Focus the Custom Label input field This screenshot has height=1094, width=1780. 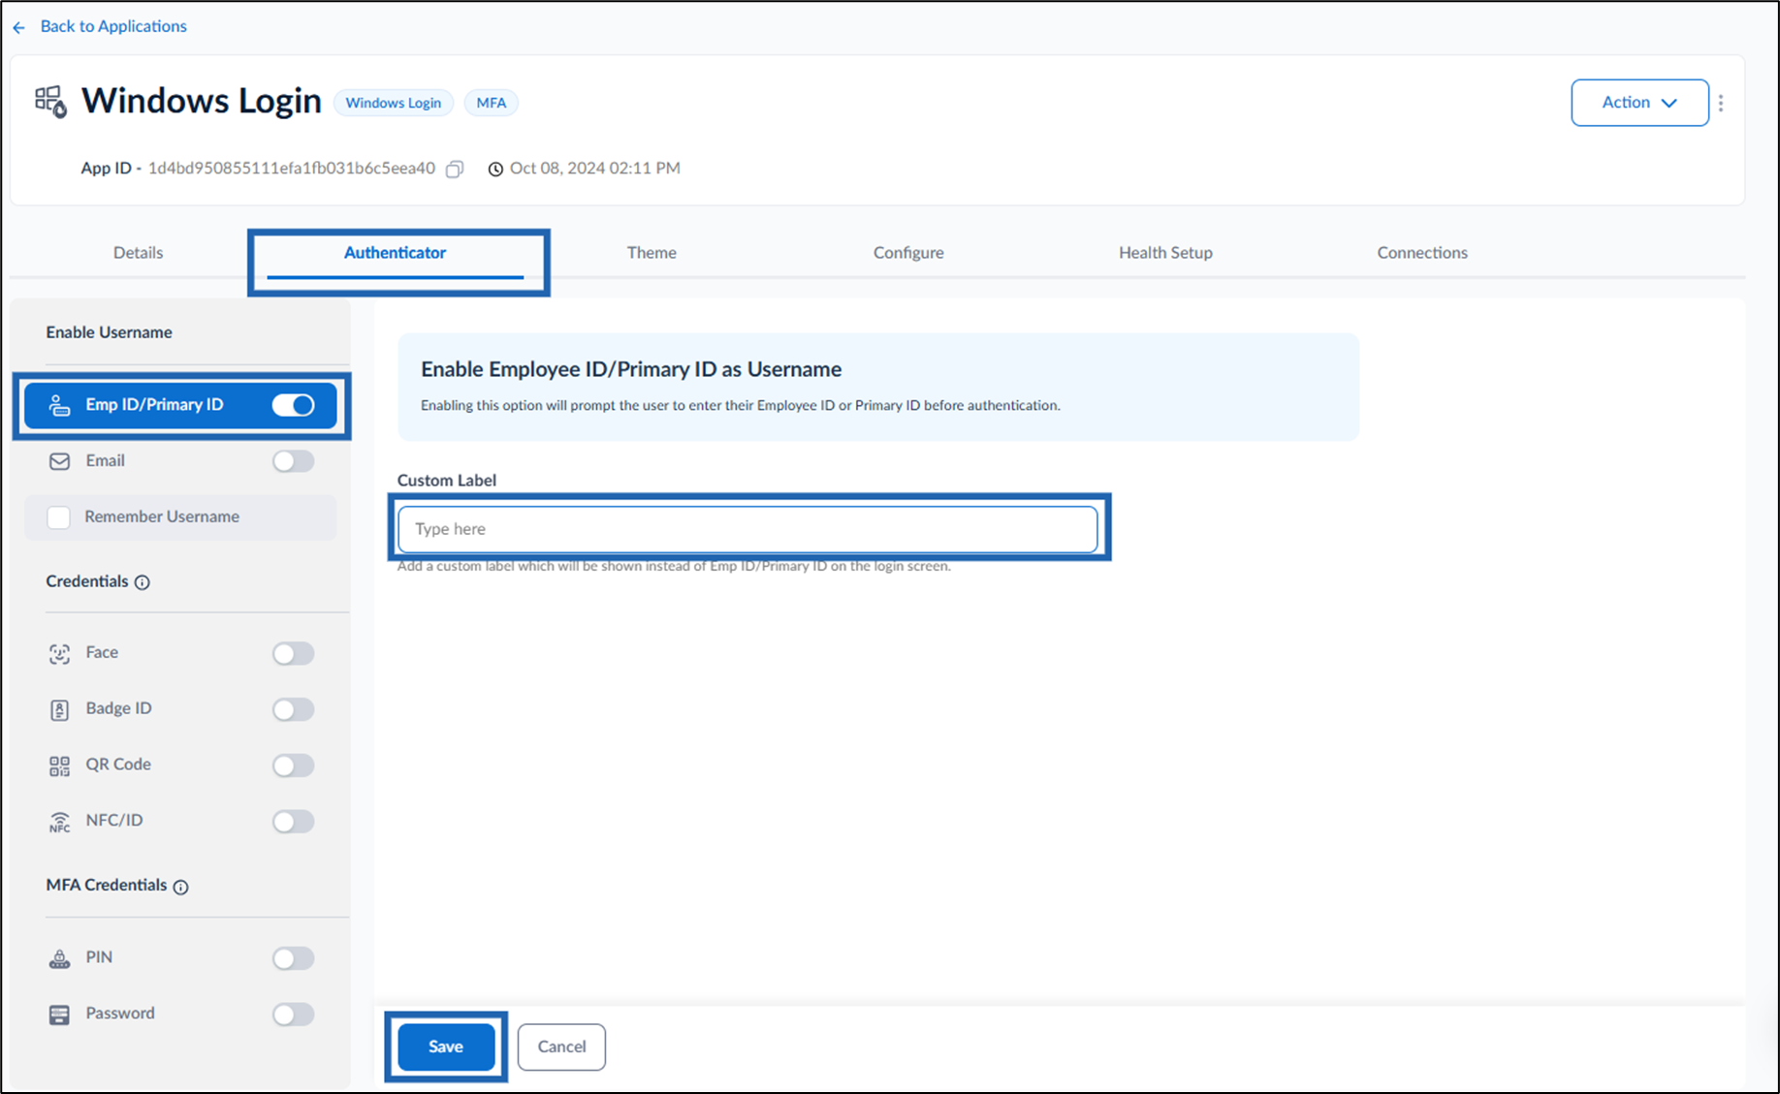[x=747, y=529]
